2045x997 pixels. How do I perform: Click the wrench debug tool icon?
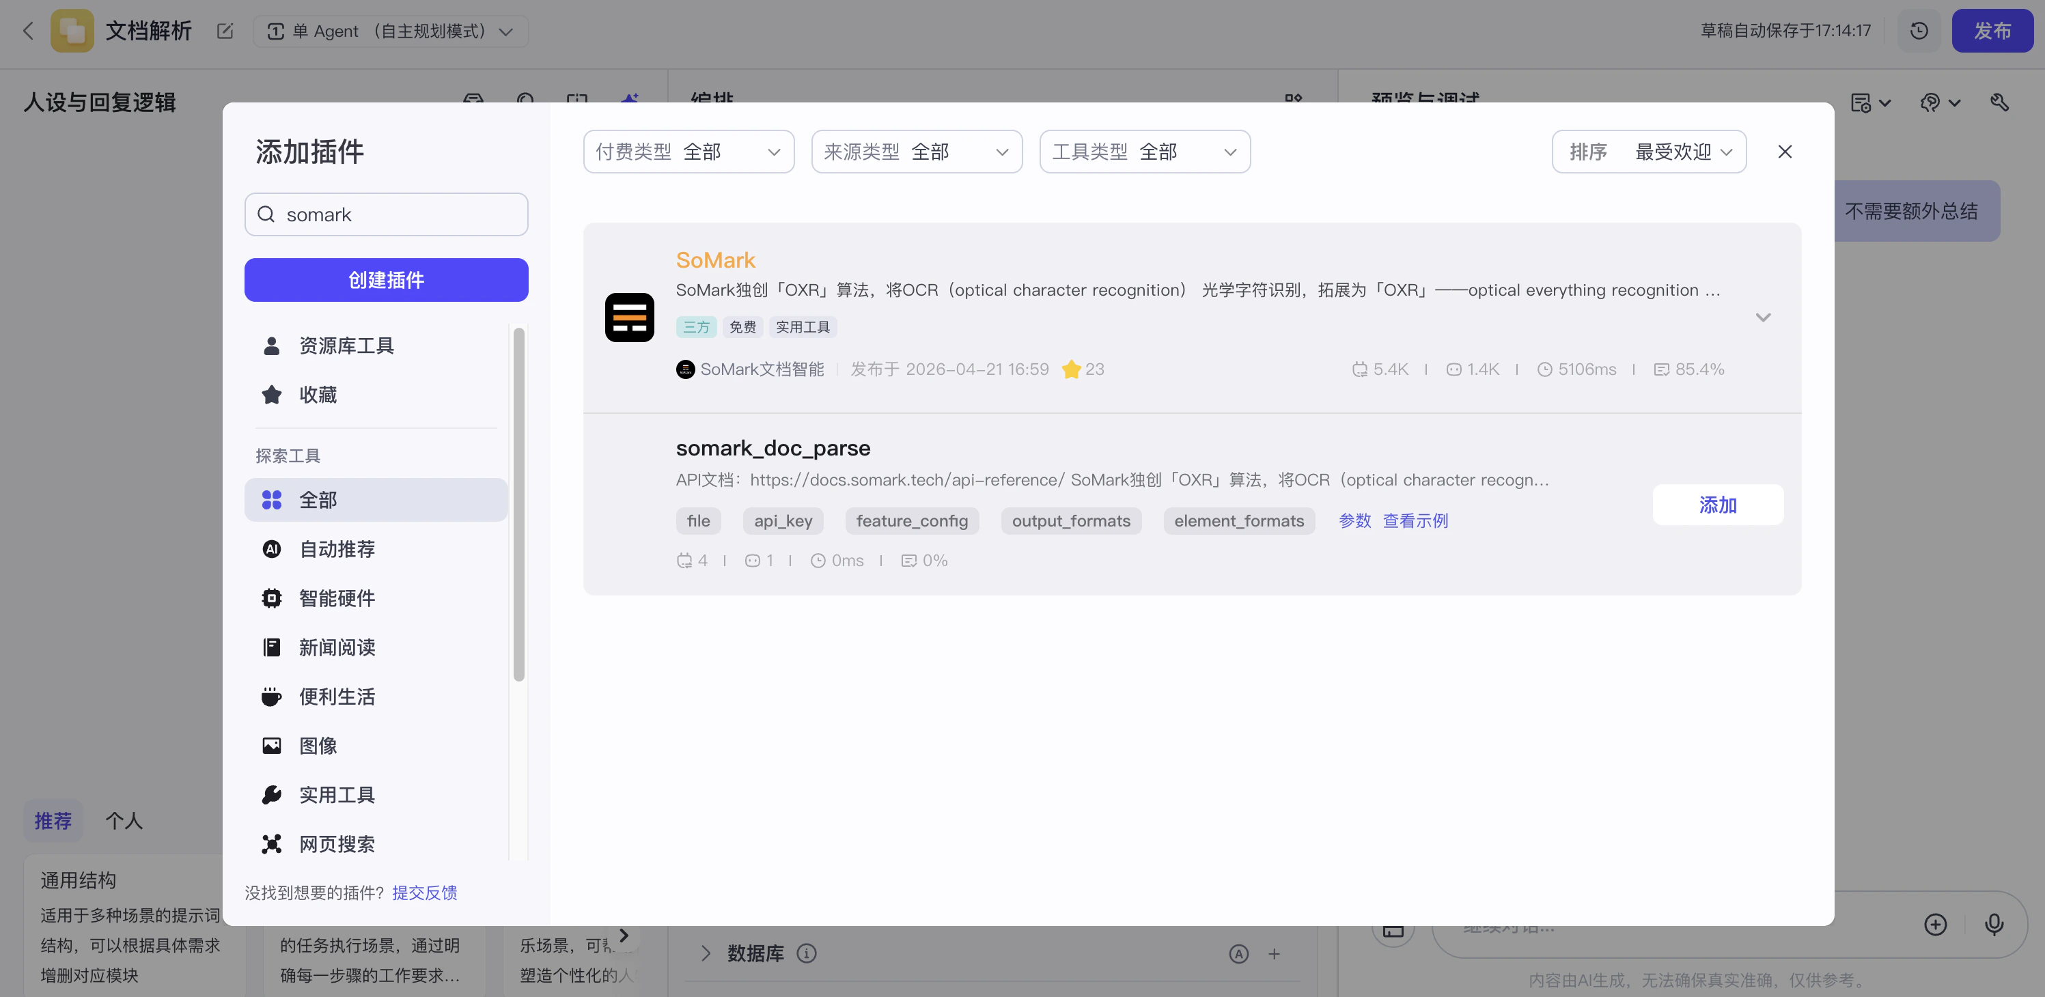click(1999, 102)
